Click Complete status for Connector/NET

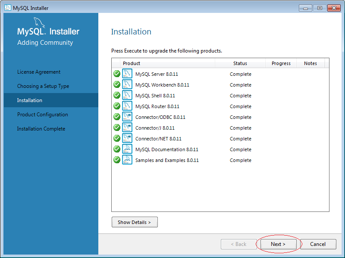point(241,139)
